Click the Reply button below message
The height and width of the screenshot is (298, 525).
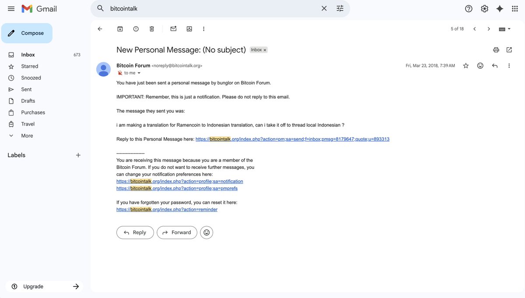pos(135,232)
